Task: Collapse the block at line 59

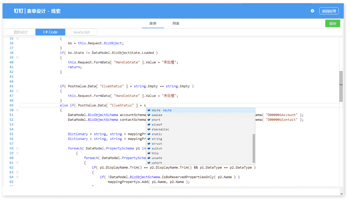Action: (x=17, y=153)
